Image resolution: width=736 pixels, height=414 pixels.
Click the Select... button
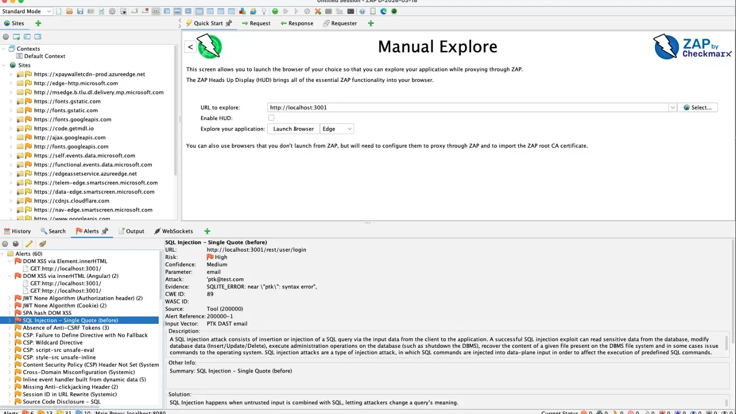[x=697, y=107]
